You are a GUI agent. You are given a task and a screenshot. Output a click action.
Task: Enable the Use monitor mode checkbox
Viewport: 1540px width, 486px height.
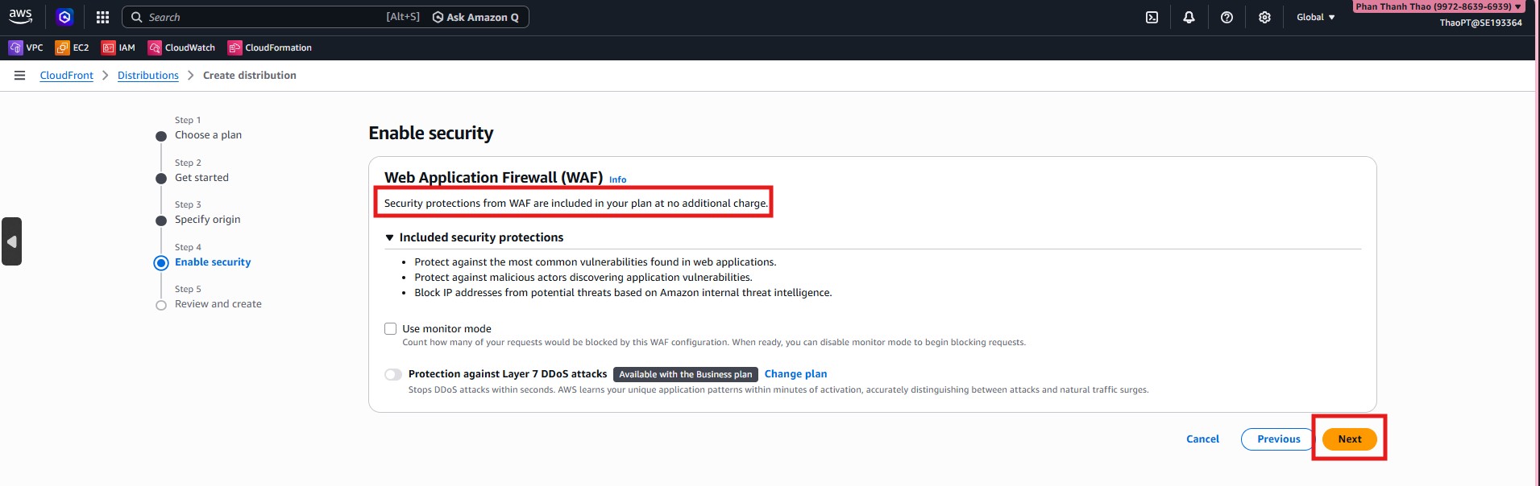point(391,328)
